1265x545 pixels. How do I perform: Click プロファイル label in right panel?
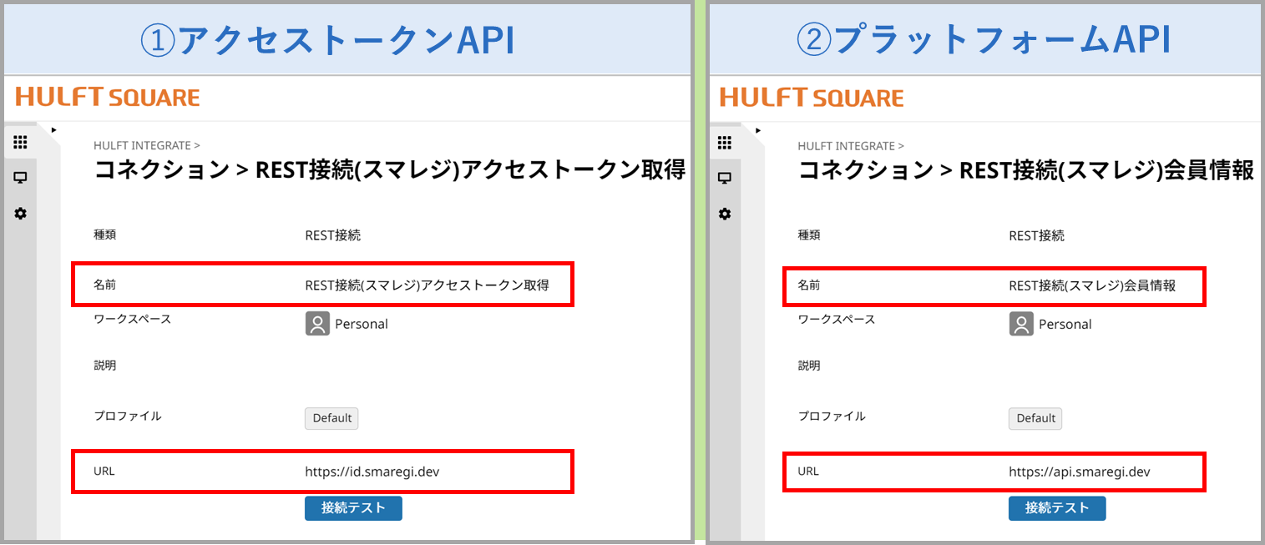click(x=832, y=416)
